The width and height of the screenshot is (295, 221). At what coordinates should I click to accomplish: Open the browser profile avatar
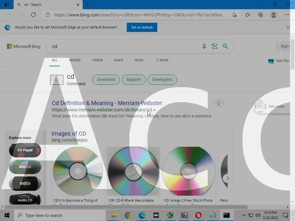pos(274,15)
